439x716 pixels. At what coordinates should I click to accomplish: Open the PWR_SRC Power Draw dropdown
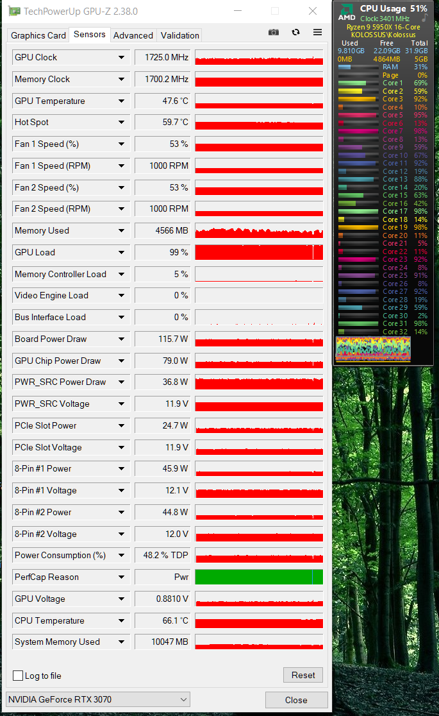pos(121,382)
